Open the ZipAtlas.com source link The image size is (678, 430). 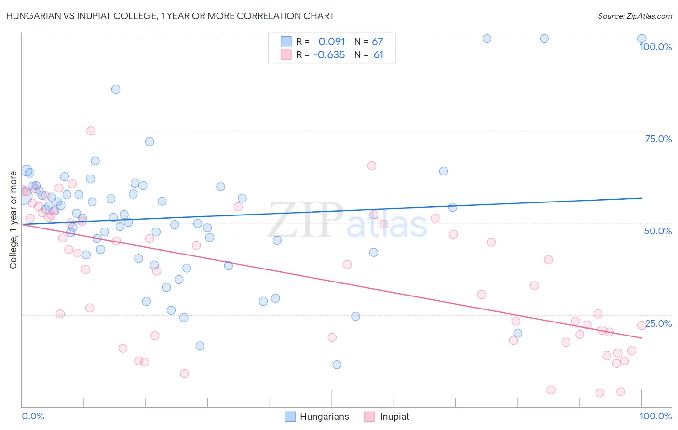pos(635,16)
